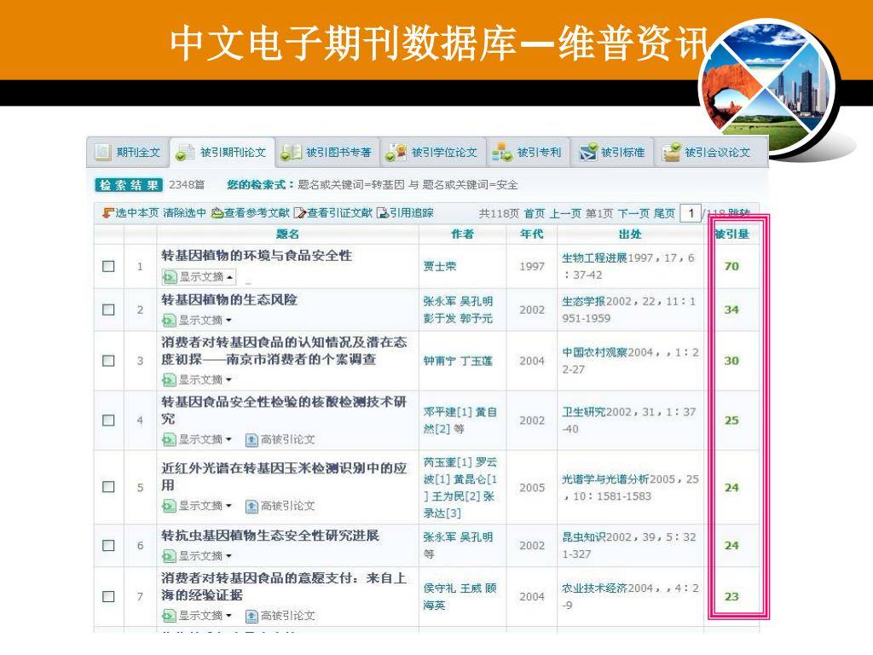Viewport: 873px width, 655px height.
Task: Click the page number input field
Action: click(691, 213)
